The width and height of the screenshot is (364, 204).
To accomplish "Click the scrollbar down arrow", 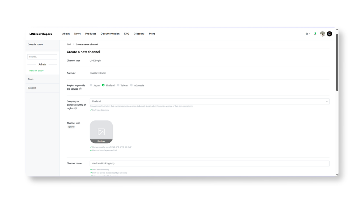I will point(337,175).
